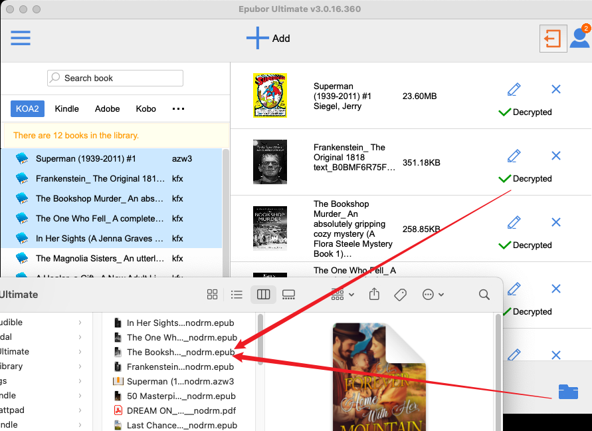Edit metadata for The Bookshop Murder
Screen dimensions: 592x431
pos(514,222)
